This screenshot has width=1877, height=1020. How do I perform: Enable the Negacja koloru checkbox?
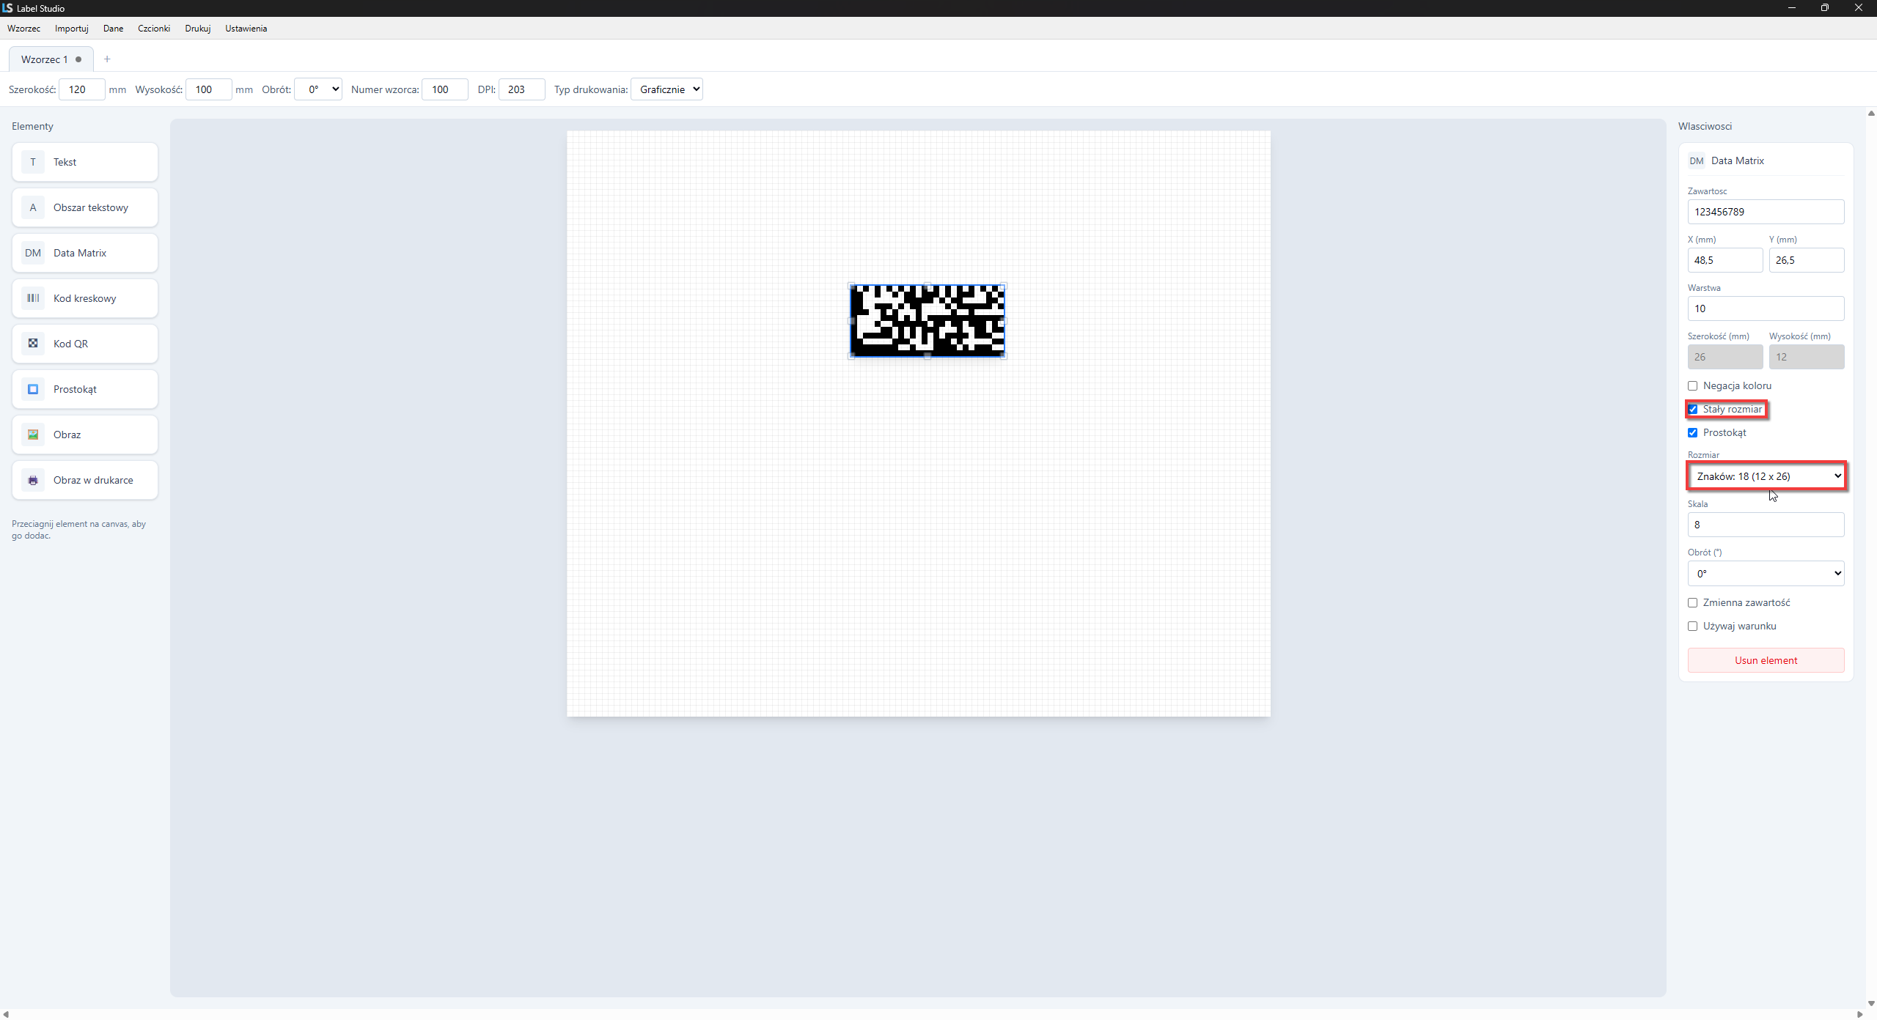(1692, 386)
